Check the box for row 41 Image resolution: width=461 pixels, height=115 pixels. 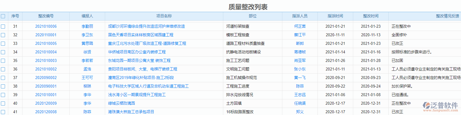(3, 112)
